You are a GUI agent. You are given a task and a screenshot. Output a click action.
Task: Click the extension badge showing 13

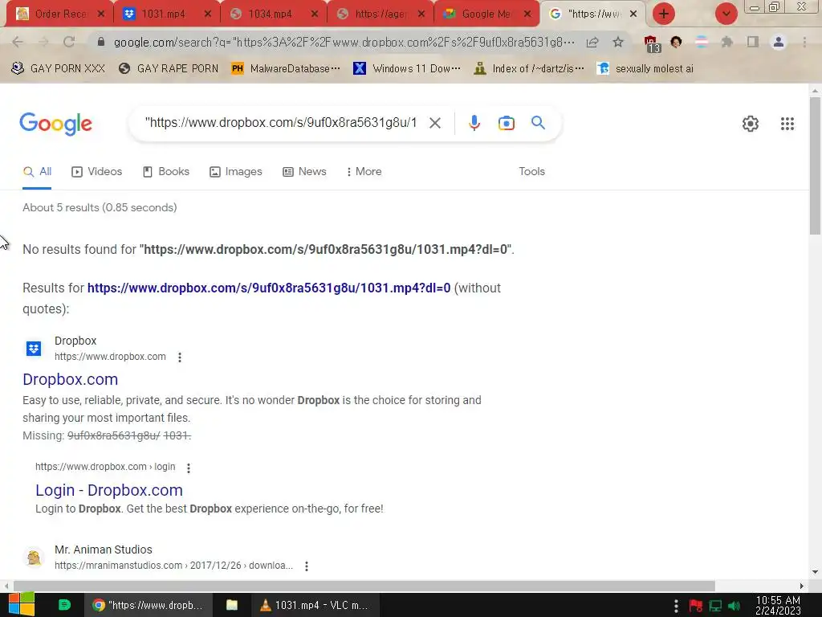[652, 43]
